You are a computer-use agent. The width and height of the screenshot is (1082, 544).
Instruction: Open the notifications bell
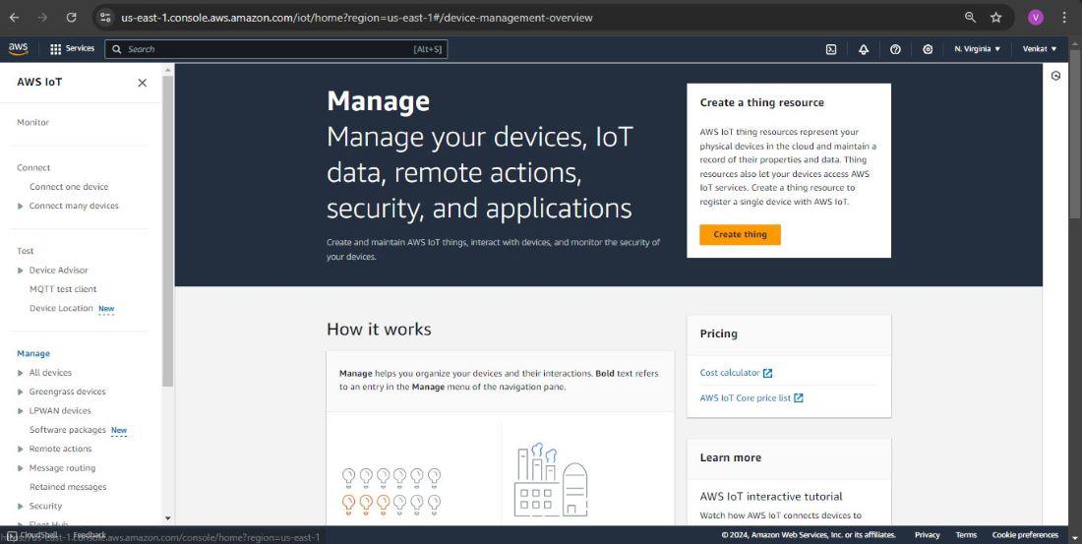pos(864,49)
